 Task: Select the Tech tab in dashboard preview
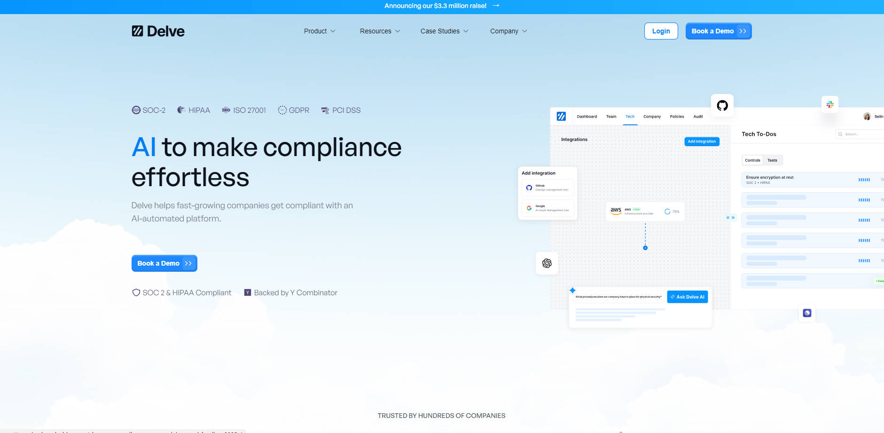pyautogui.click(x=630, y=117)
